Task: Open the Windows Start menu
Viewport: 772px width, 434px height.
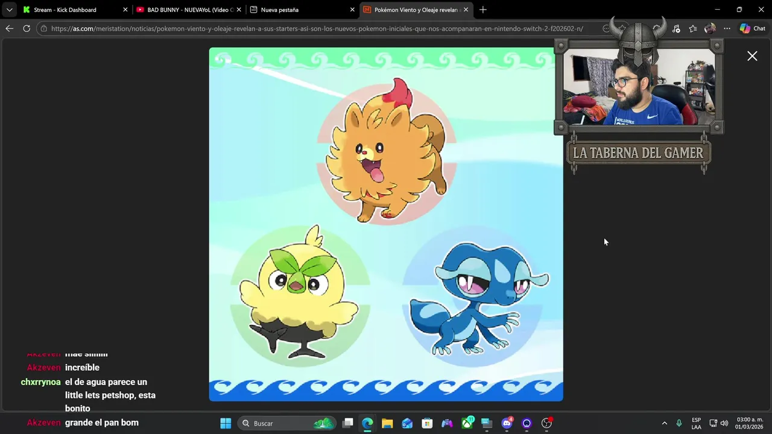Action: coord(226,423)
